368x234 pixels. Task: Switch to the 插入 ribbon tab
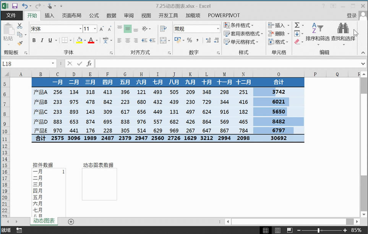pos(50,15)
